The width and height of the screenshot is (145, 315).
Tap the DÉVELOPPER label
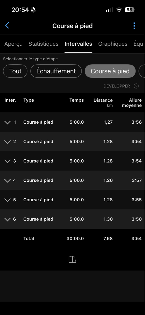(x=117, y=86)
